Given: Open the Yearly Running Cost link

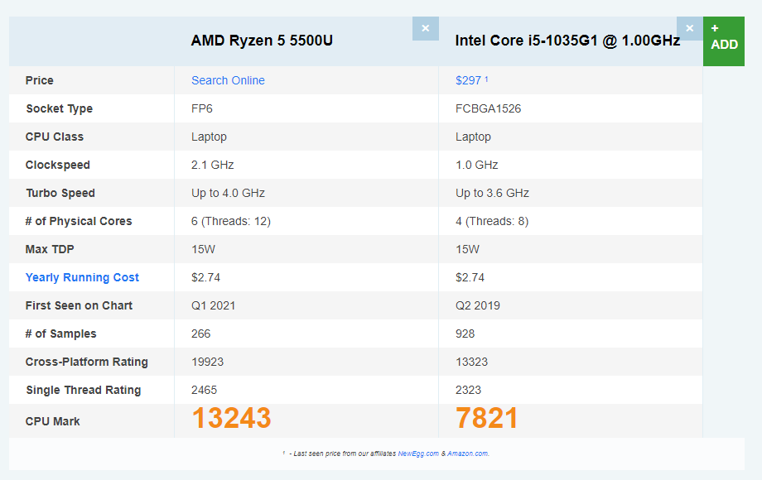Looking at the screenshot, I should pos(82,277).
